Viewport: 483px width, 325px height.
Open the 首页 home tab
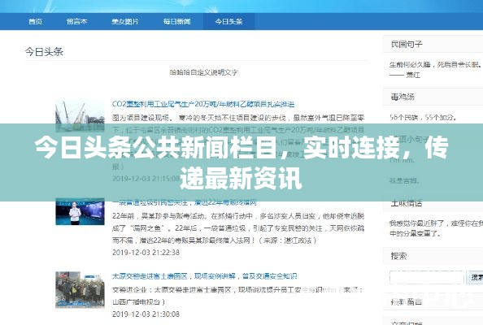point(35,21)
